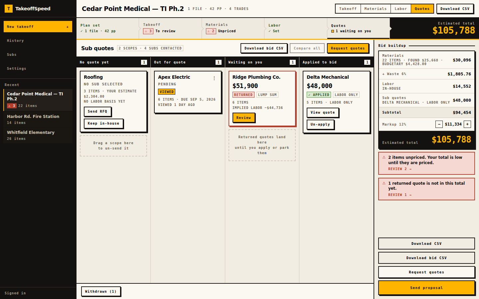Follow the REVIEW 1 returned quote link
The width and height of the screenshot is (479, 299).
click(x=400, y=195)
